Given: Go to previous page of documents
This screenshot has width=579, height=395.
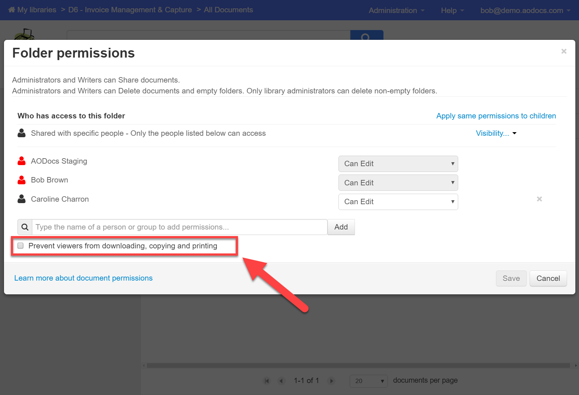Looking at the screenshot, I should pyautogui.click(x=281, y=381).
